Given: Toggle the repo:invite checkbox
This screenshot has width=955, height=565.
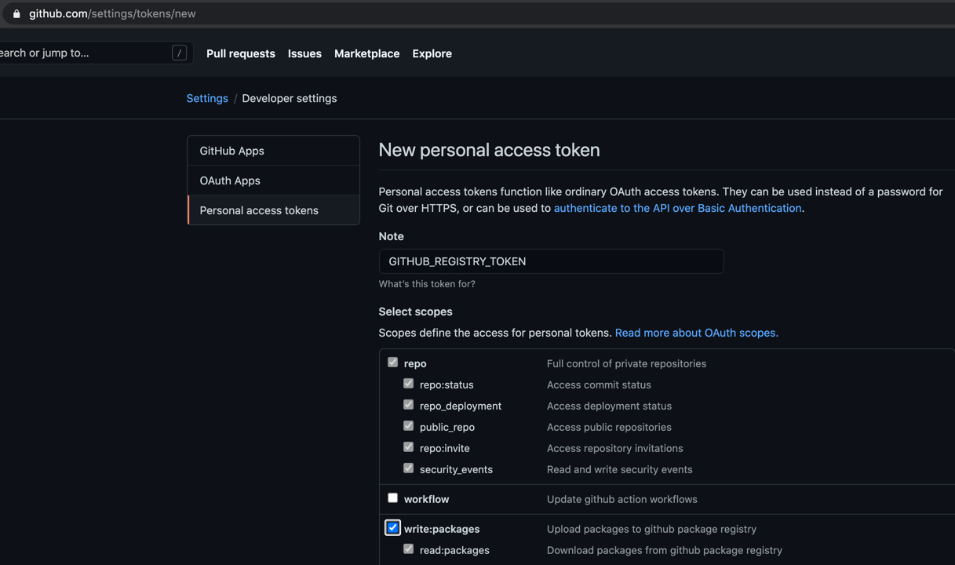Looking at the screenshot, I should coord(408,447).
